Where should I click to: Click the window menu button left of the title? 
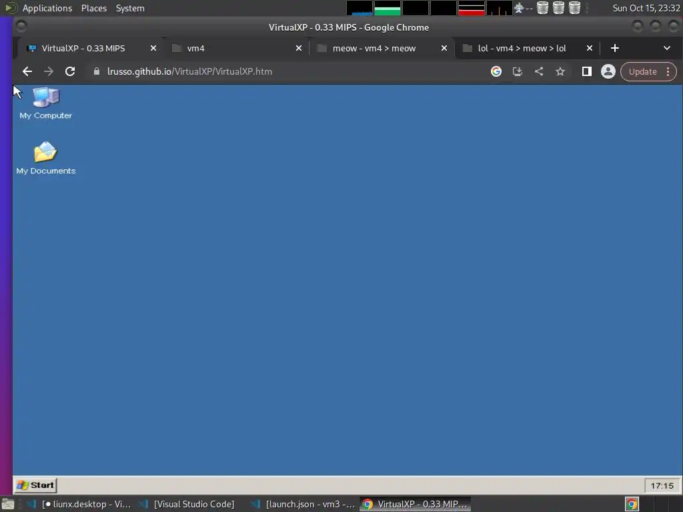click(21, 27)
